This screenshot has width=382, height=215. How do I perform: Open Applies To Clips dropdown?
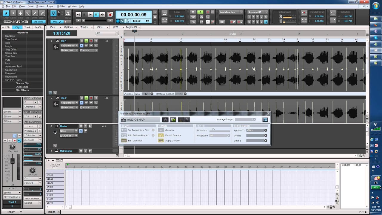[x=265, y=130]
